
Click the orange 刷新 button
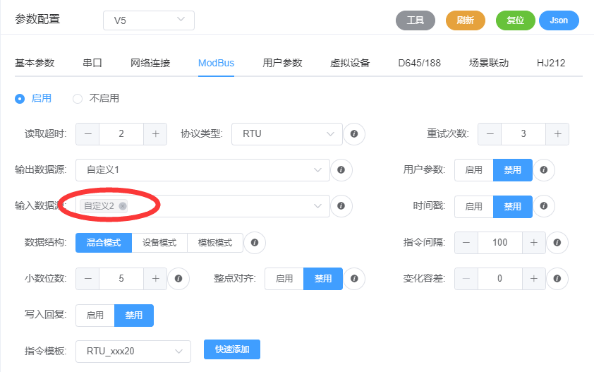[x=465, y=20]
